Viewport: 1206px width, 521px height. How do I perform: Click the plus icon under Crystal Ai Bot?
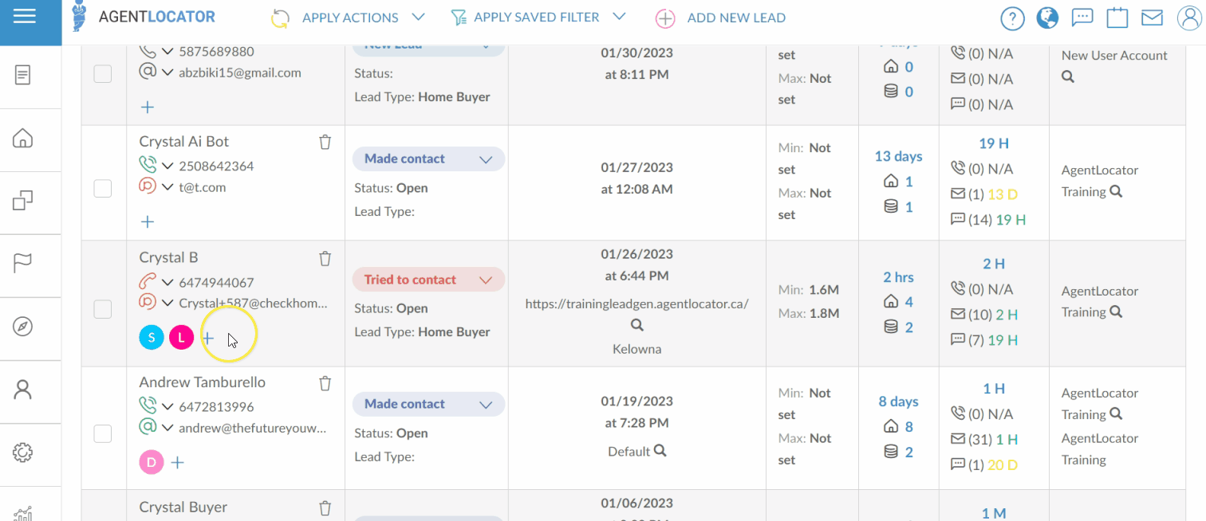[148, 221]
